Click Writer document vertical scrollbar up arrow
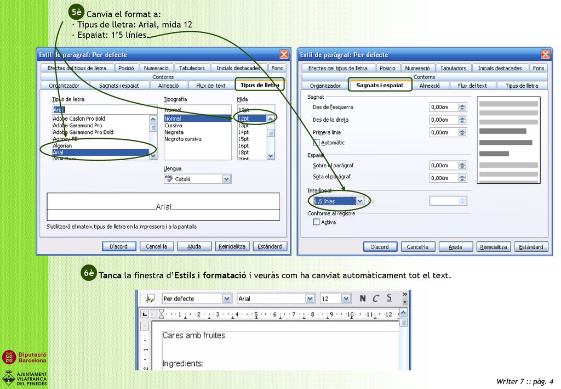Screen dimensions: 561x389 click(403, 313)
